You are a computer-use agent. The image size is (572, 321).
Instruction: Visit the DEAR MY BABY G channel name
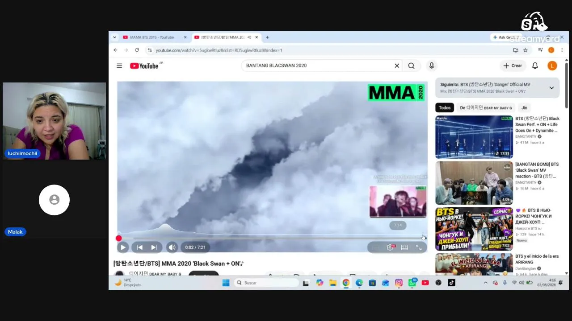point(155,274)
